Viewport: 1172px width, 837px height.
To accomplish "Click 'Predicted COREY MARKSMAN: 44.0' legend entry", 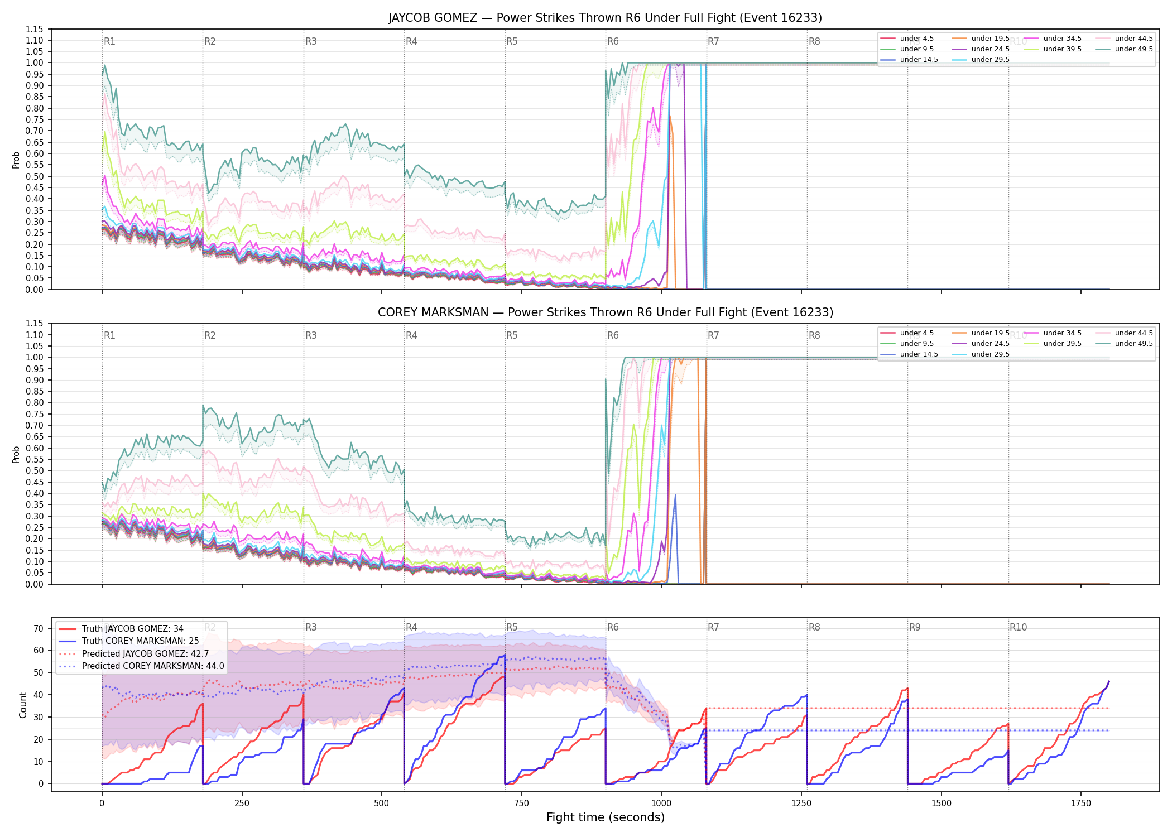I will pyautogui.click(x=141, y=666).
